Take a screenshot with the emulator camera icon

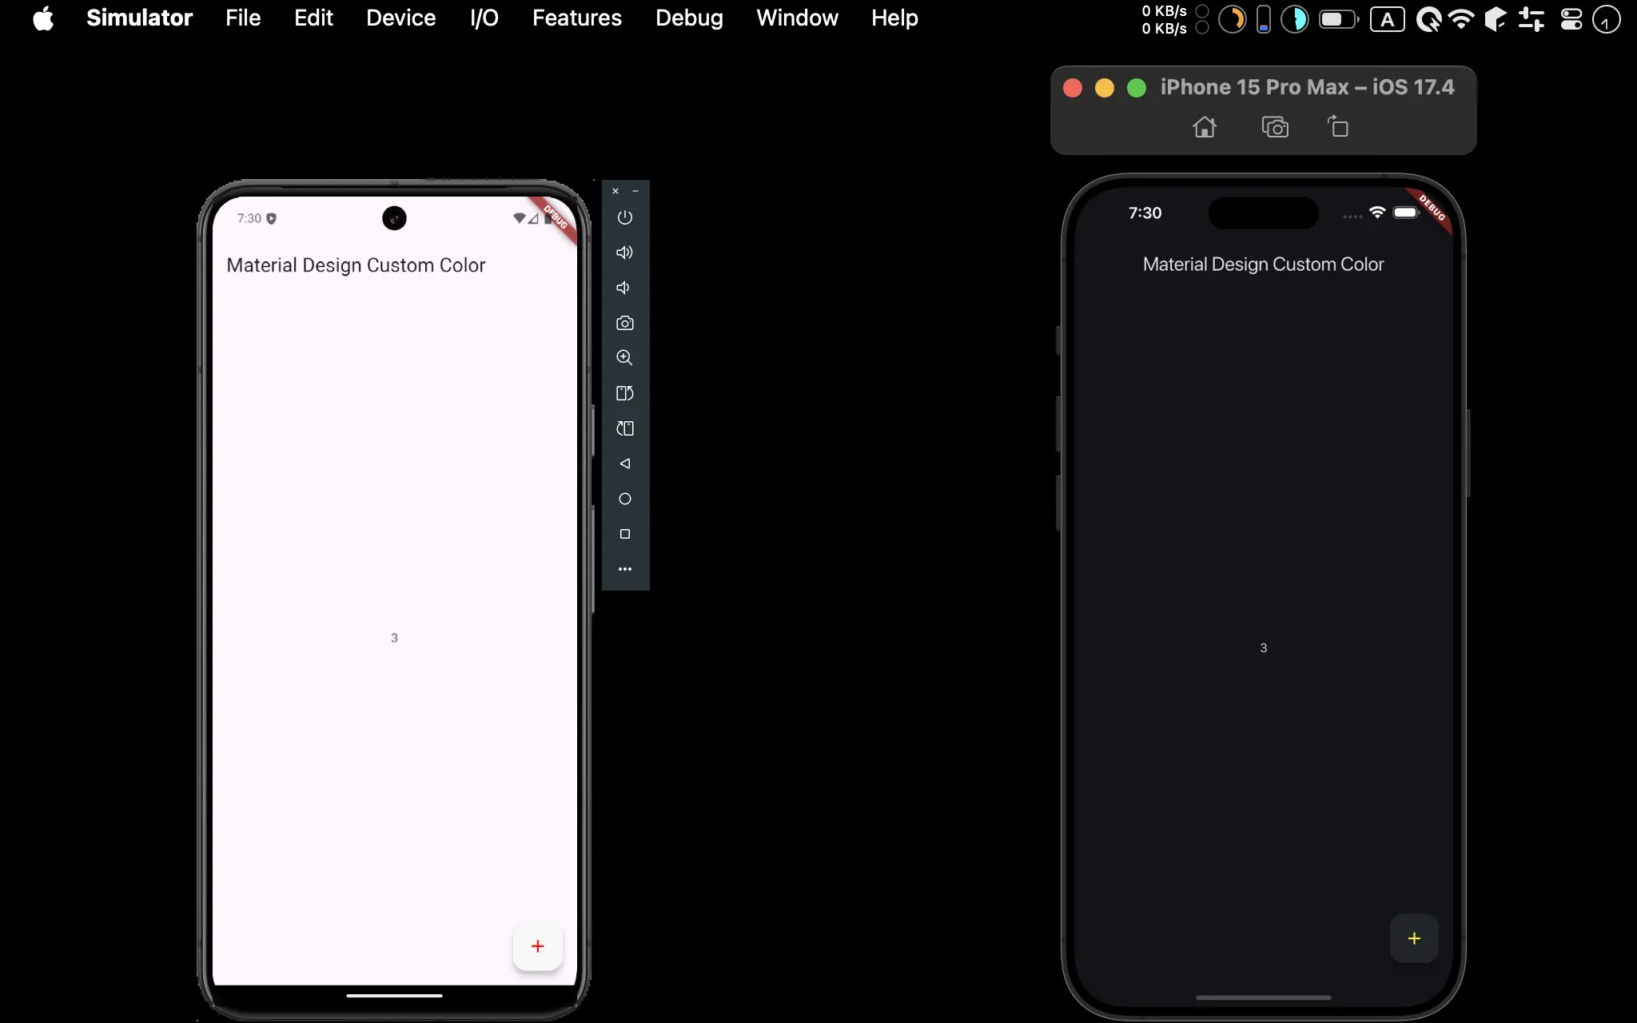coord(625,323)
